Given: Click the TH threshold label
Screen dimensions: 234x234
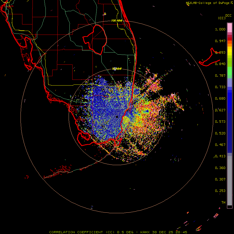Looking at the screenshot, I should (x=223, y=203).
